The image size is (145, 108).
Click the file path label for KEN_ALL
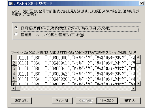click(x=74, y=53)
